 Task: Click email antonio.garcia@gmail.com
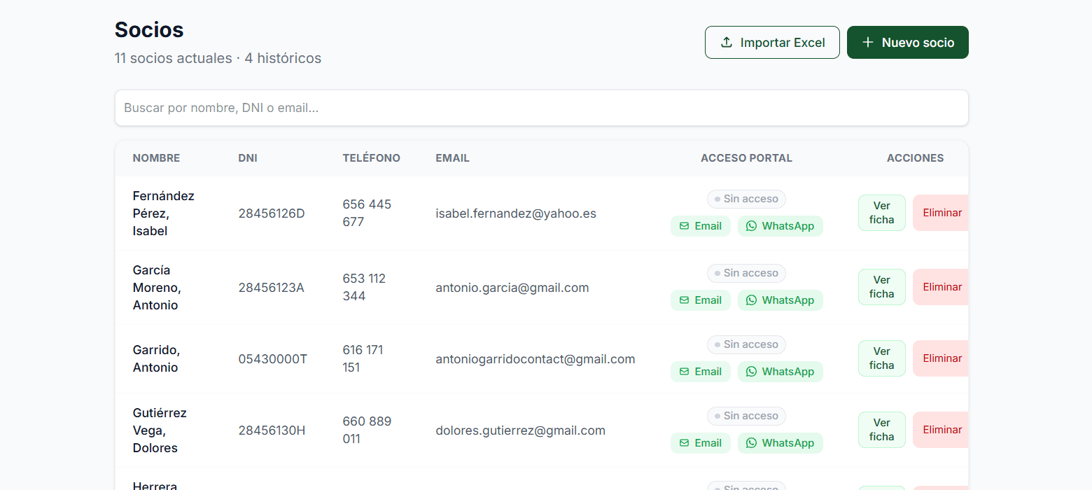[x=512, y=288]
